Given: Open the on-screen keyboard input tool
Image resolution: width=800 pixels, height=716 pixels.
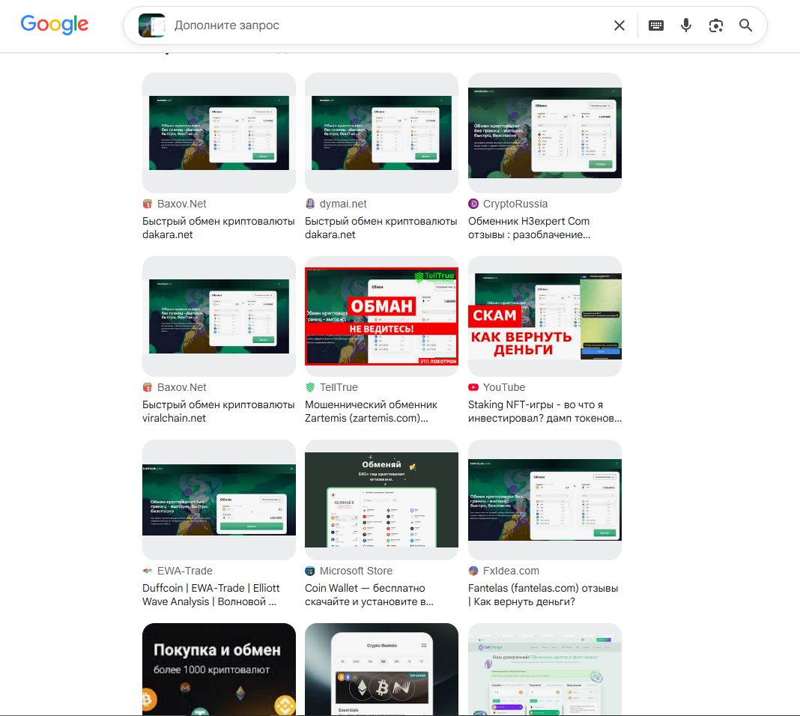Looking at the screenshot, I should [656, 25].
